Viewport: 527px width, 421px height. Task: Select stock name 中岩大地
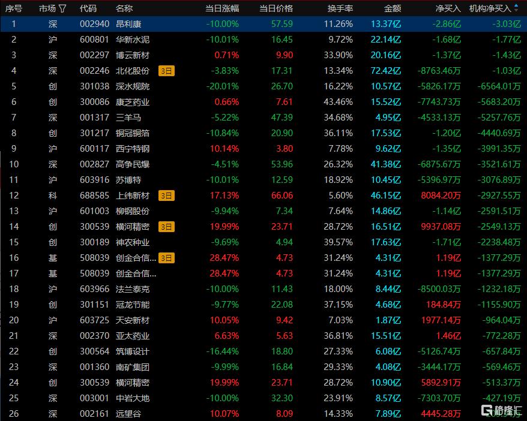[133, 398]
